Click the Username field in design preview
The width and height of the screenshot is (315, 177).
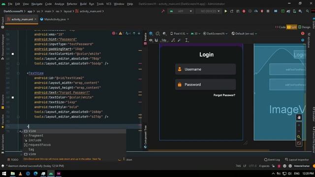(x=205, y=69)
